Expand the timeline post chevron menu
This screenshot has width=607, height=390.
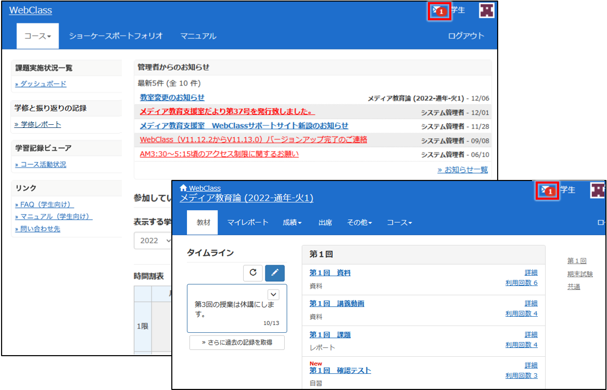click(x=273, y=294)
